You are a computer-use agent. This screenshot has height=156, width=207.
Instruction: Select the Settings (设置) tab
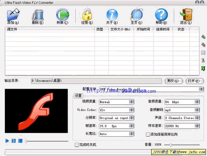(x=78, y=96)
